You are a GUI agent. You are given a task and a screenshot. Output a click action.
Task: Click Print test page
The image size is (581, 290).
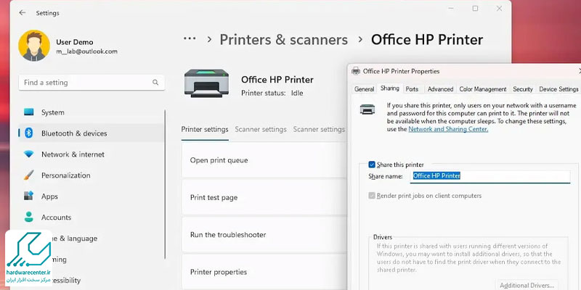(264, 197)
